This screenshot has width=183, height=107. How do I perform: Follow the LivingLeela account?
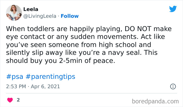(70, 16)
